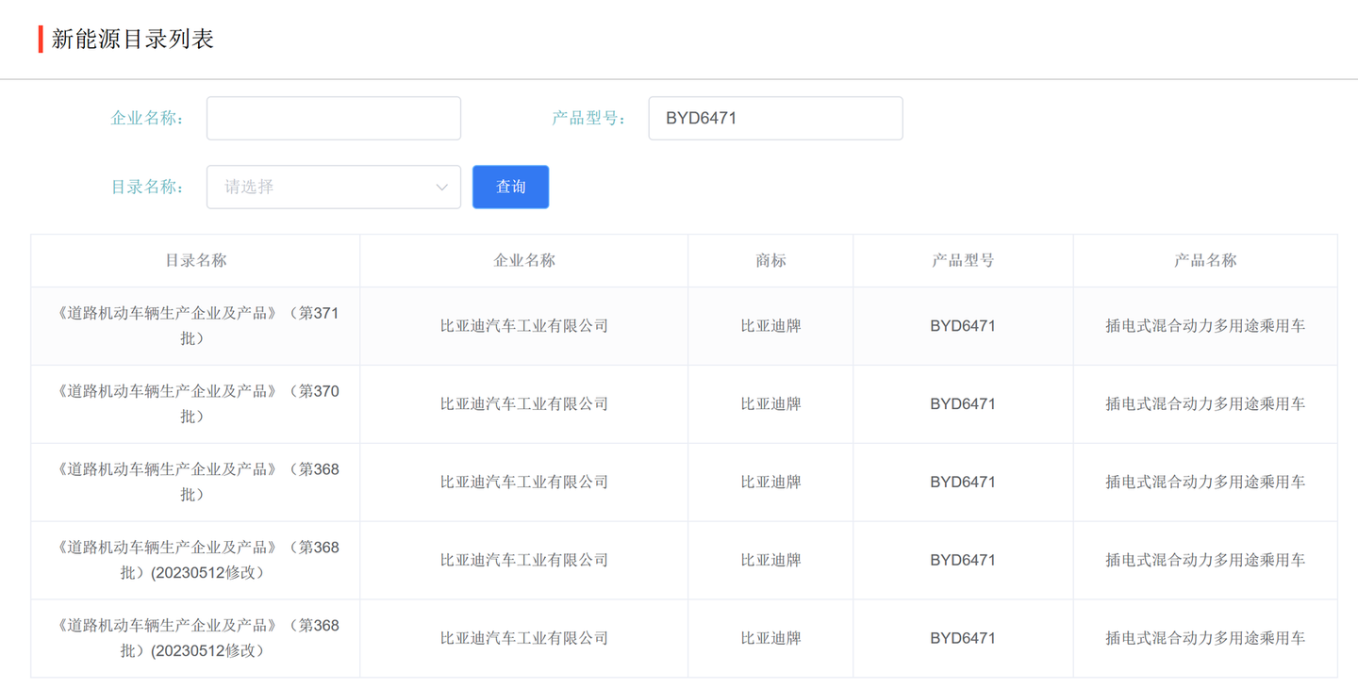Select the 第371批 catalog name cell
Image resolution: width=1358 pixels, height=688 pixels.
[x=195, y=325]
